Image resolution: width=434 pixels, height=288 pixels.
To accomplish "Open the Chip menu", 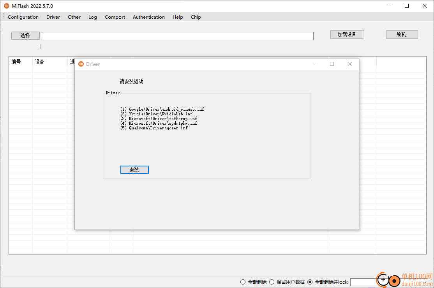I will point(196,17).
